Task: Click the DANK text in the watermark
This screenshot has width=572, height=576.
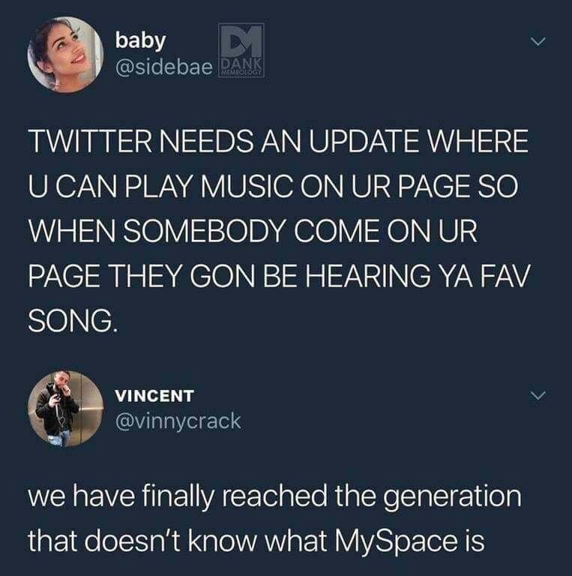Action: coord(241,64)
